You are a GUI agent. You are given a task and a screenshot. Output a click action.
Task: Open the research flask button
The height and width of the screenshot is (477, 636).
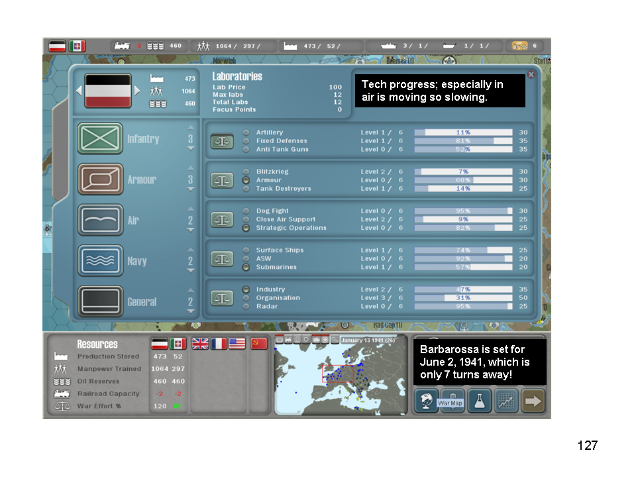pos(478,401)
